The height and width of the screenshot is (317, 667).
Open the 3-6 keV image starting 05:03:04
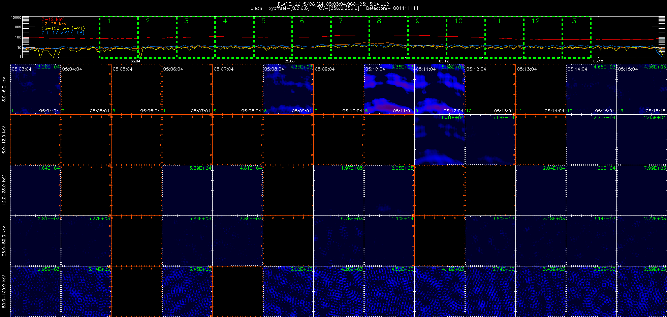(35, 89)
